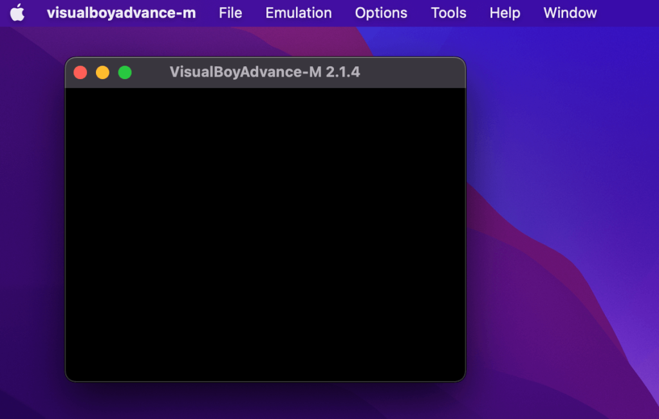Close the VisualBoyAdvance-M window
This screenshot has height=419, width=659.
(x=80, y=73)
